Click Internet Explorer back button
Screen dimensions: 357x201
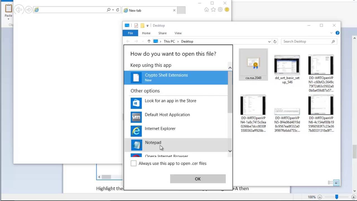click(19, 10)
